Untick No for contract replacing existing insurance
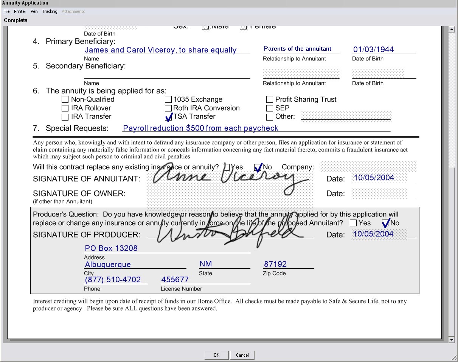 click(258, 167)
